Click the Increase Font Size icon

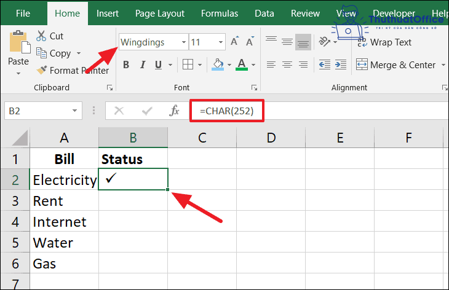click(234, 42)
